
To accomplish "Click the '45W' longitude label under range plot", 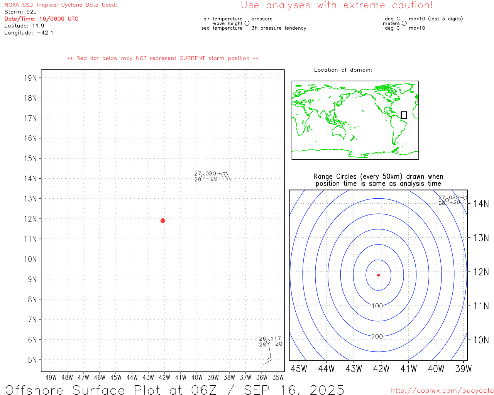I will point(299,369).
